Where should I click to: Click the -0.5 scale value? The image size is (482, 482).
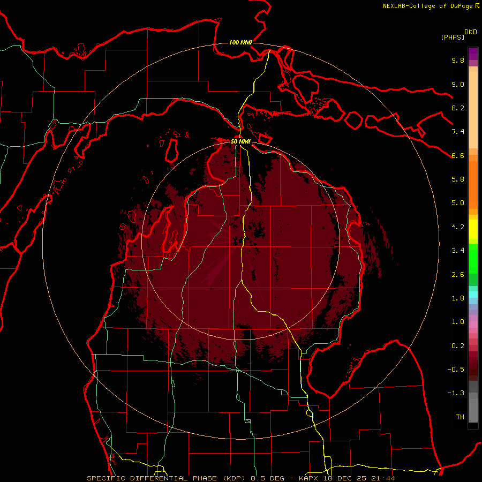(456, 370)
